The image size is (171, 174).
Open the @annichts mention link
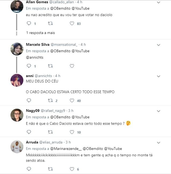(x=35, y=57)
